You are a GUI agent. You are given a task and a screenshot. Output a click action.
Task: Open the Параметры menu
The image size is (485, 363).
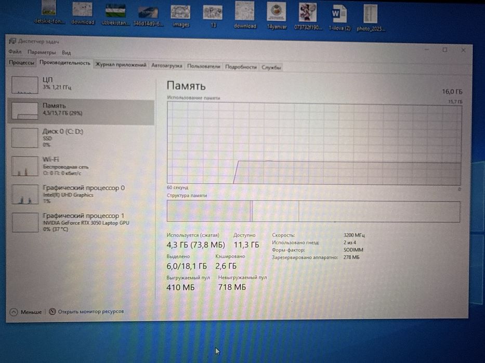point(42,52)
